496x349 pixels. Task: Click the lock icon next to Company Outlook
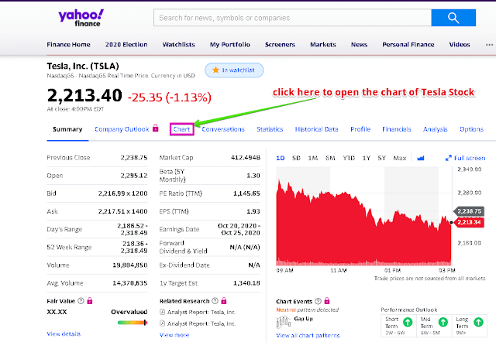(155, 128)
